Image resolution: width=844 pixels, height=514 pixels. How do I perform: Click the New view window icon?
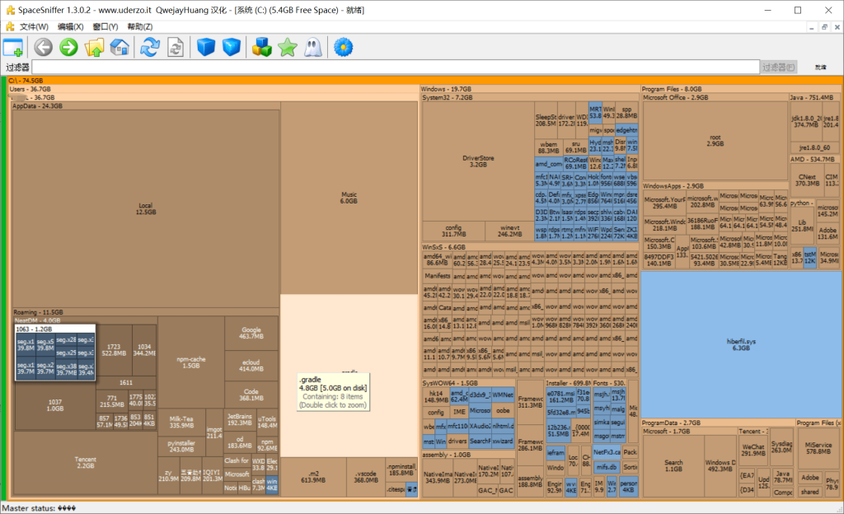point(13,48)
